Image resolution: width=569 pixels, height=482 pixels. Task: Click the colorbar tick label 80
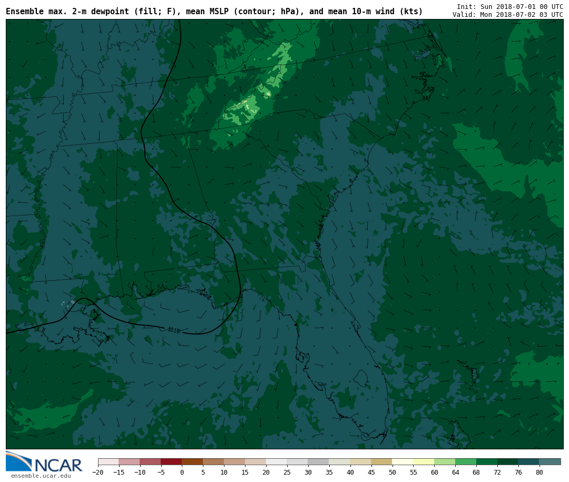point(539,472)
